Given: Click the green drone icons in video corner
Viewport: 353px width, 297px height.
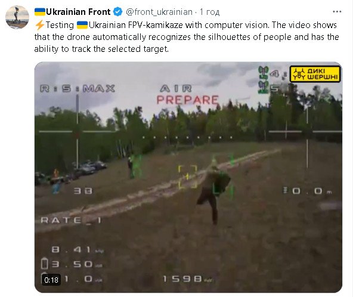Looking at the screenshot, I should pyautogui.click(x=263, y=80).
